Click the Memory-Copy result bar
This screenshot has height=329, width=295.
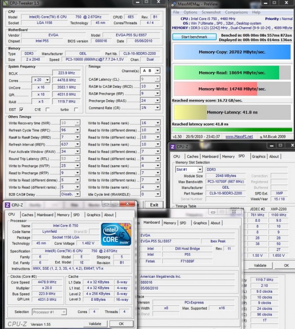click(x=232, y=52)
